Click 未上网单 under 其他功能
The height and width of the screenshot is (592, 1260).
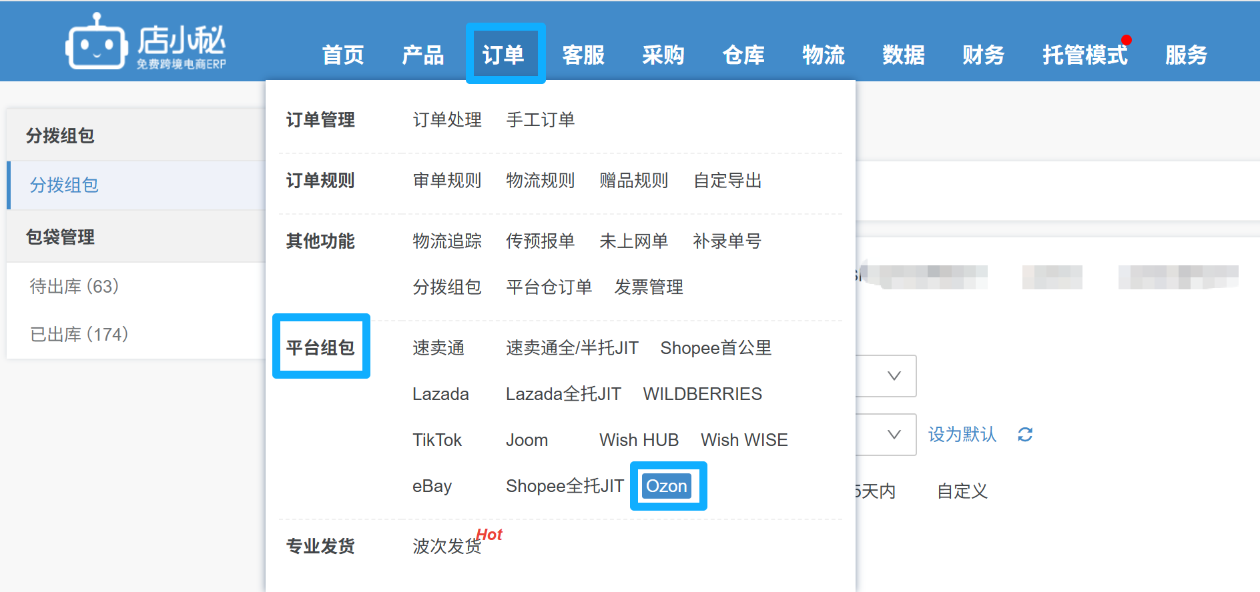tap(634, 241)
